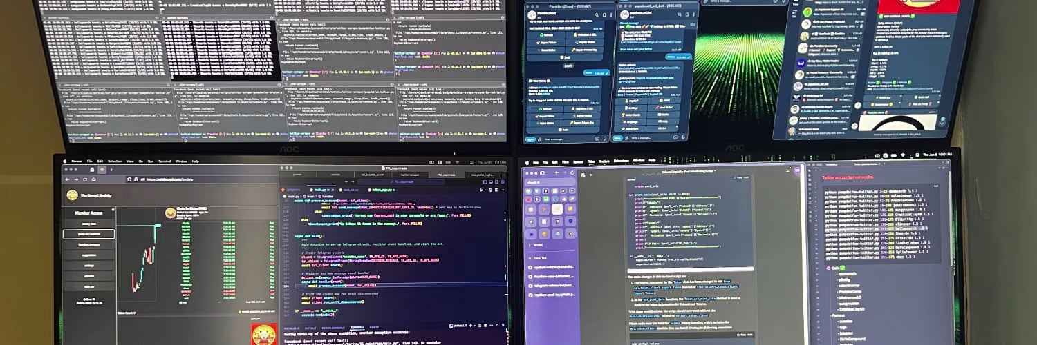The image size is (1037, 345).
Task: Click Settings in the pepeboost_sol_bot keyboard
Action: (632, 108)
